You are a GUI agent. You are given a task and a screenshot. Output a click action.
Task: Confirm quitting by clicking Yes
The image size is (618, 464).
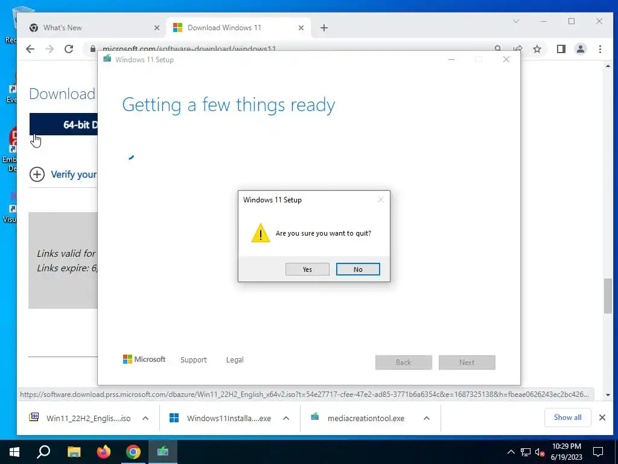tap(307, 269)
